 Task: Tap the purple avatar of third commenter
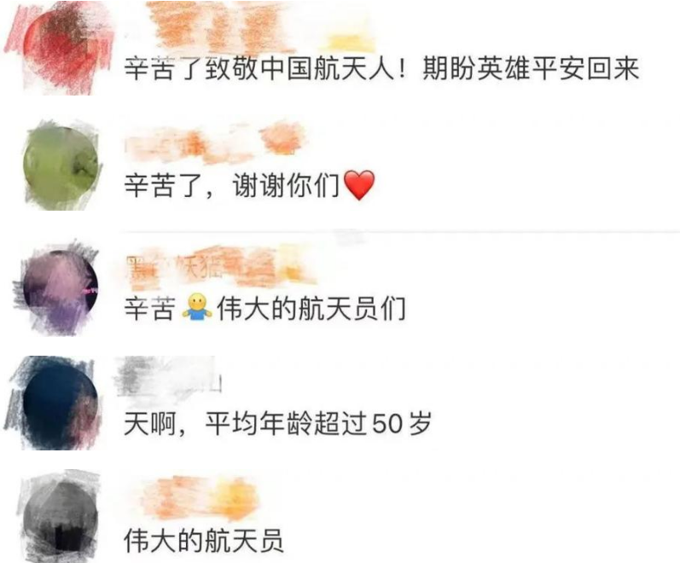point(61,288)
